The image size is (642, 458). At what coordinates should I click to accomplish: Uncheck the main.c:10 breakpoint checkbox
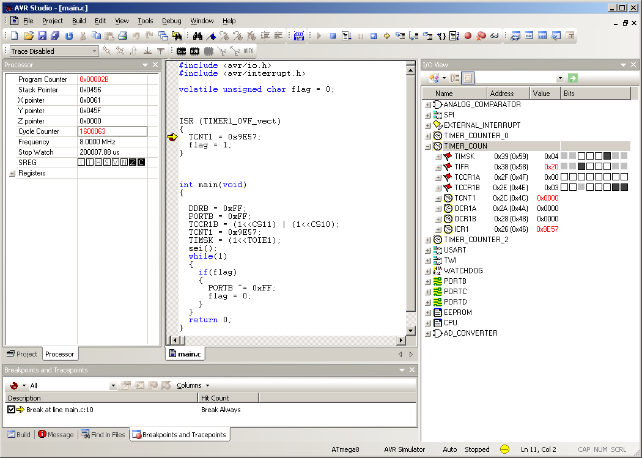click(11, 410)
